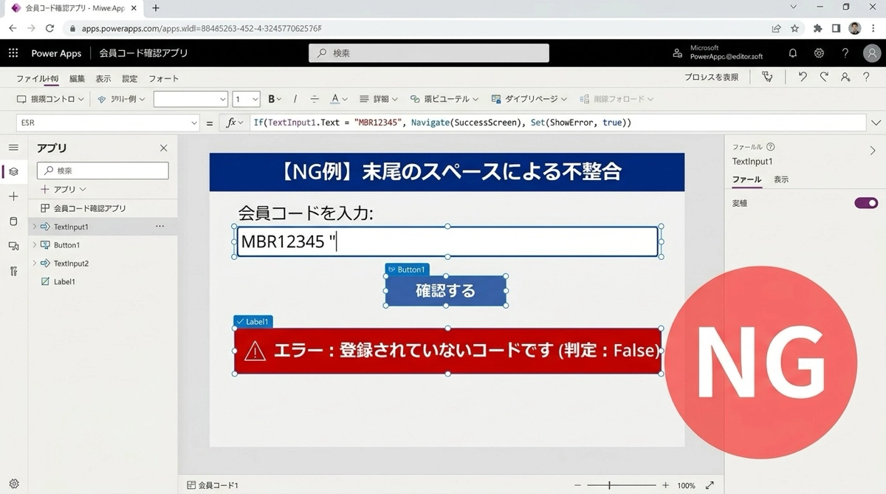Viewport: 886px width, 494px height.
Task: Click the insert plus icon in sidebar
Action: (x=13, y=196)
